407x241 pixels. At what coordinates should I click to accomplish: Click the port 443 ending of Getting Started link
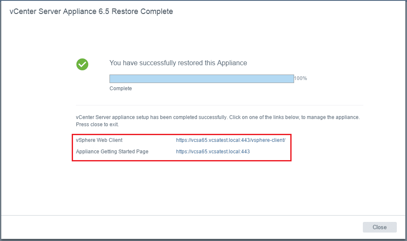point(245,152)
